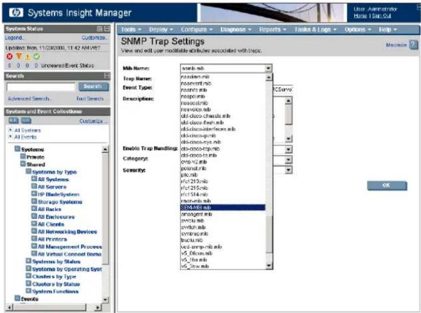Image resolution: width=421 pixels, height=313 pixels.
Task: Click Customize link in System Status
Action: (94, 38)
